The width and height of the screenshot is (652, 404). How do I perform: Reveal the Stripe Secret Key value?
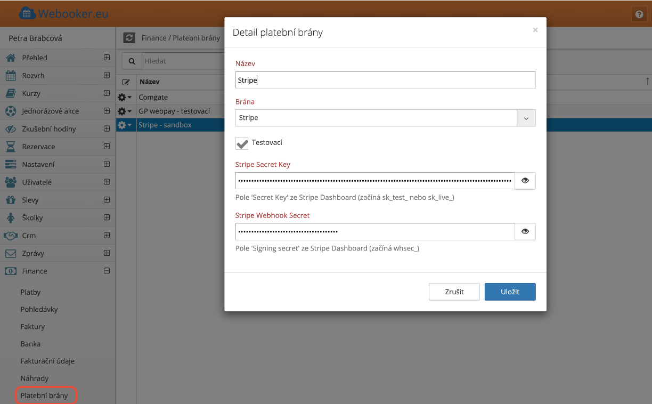pyautogui.click(x=525, y=181)
